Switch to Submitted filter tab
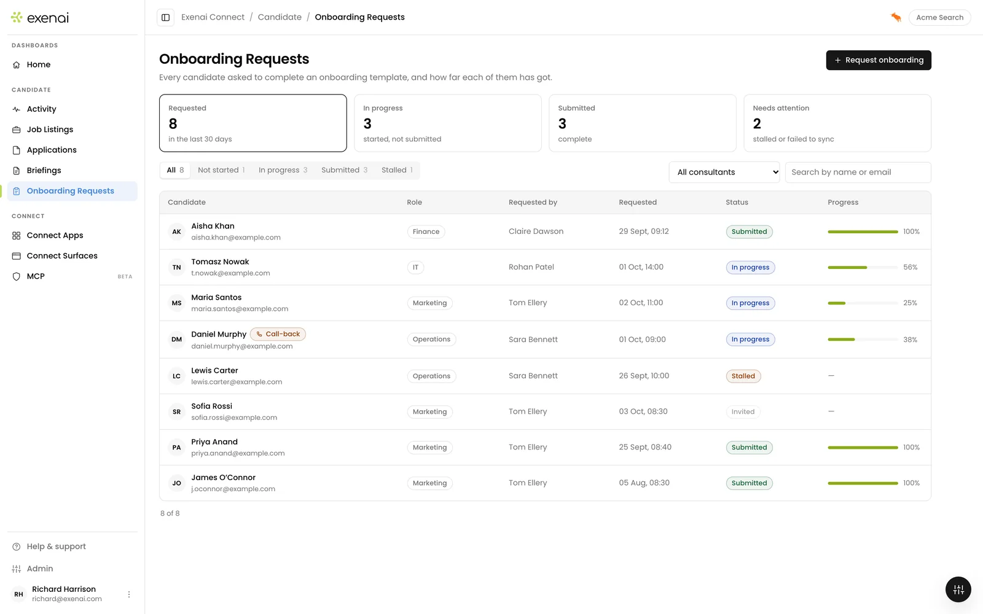The width and height of the screenshot is (983, 614). click(x=344, y=170)
